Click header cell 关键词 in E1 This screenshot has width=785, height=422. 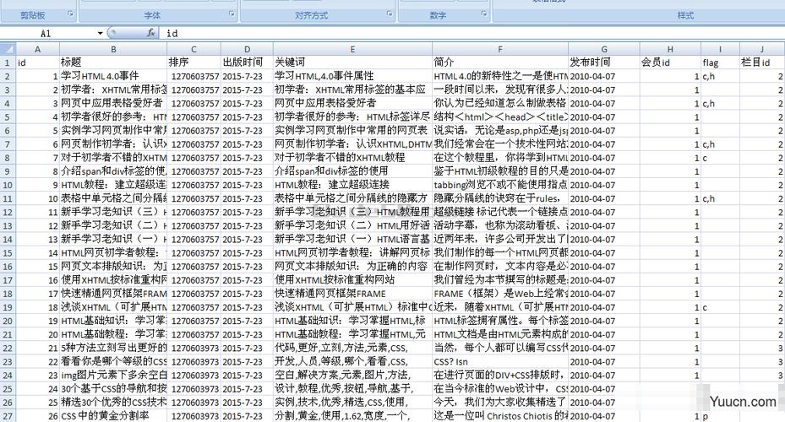coord(352,62)
